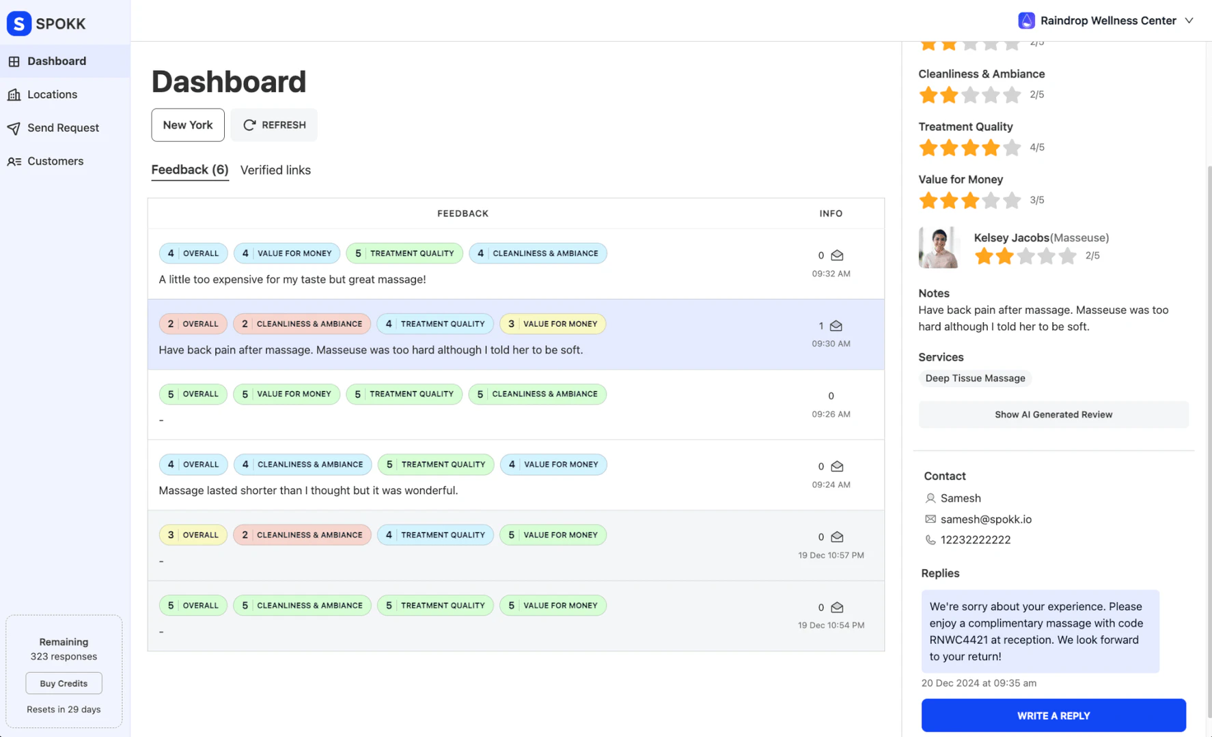Click the envelope icon on the highlighted feedback row
1212x737 pixels.
point(836,326)
